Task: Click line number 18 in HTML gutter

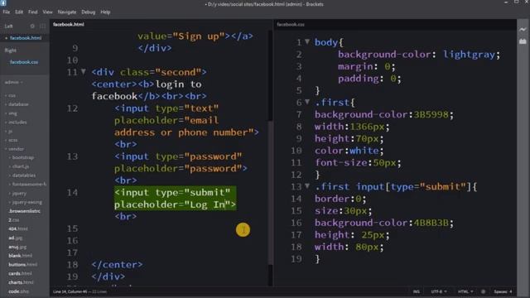Action: [x=72, y=265]
